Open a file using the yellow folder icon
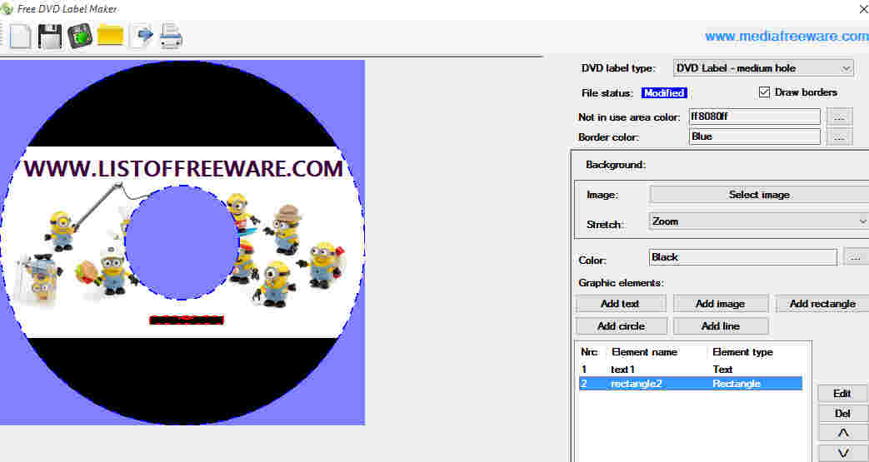Screen dimensions: 869x462 110,37
